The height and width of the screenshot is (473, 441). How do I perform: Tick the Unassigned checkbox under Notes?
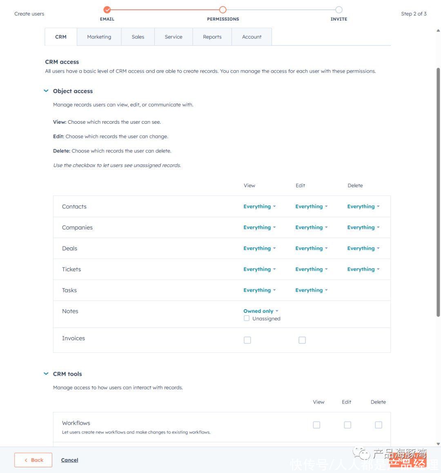[x=247, y=318]
